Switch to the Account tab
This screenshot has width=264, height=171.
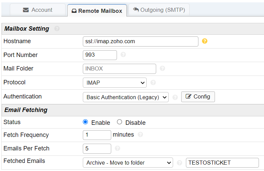tap(38, 10)
